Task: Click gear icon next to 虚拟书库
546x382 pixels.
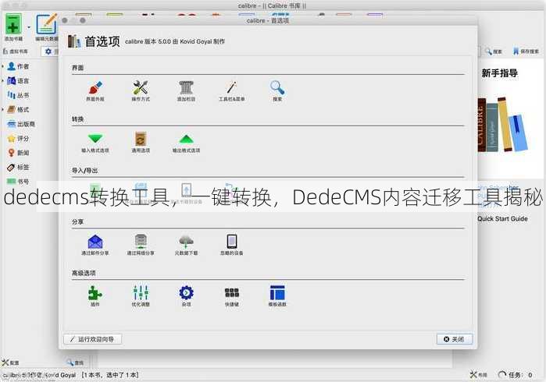Action: tap(48, 51)
